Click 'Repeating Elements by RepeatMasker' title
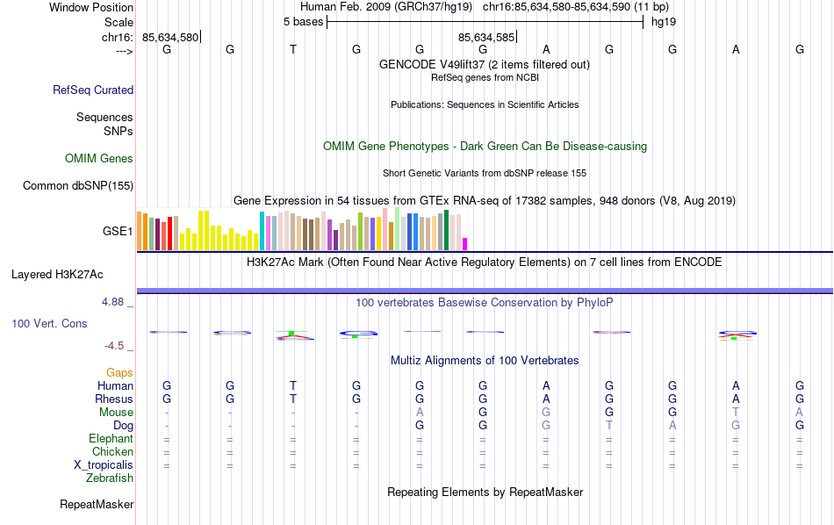The height and width of the screenshot is (525, 834). (x=485, y=493)
